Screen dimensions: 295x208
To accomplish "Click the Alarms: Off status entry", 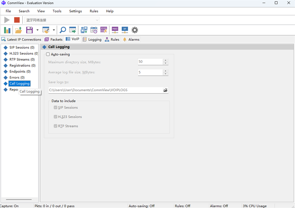I will click(219, 206).
